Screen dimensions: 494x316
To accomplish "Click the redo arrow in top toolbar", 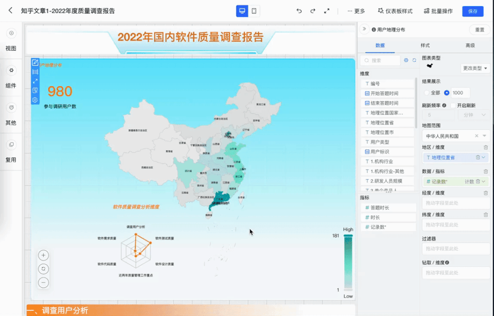I will point(313,11).
